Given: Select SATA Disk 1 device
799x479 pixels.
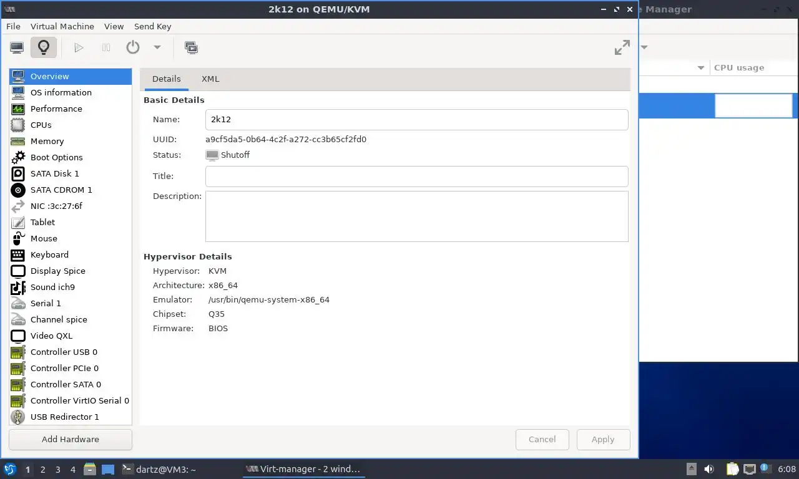Looking at the screenshot, I should tap(71, 173).
